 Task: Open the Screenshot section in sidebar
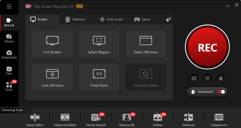(9, 55)
